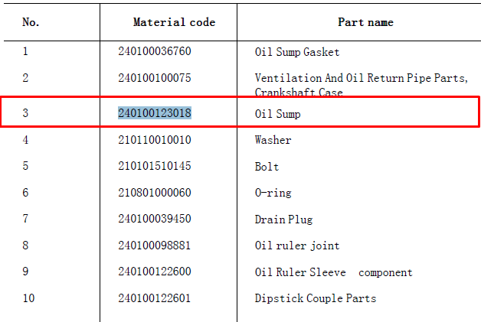Select the Washer part name
The height and width of the screenshot is (322, 481).
pyautogui.click(x=273, y=140)
